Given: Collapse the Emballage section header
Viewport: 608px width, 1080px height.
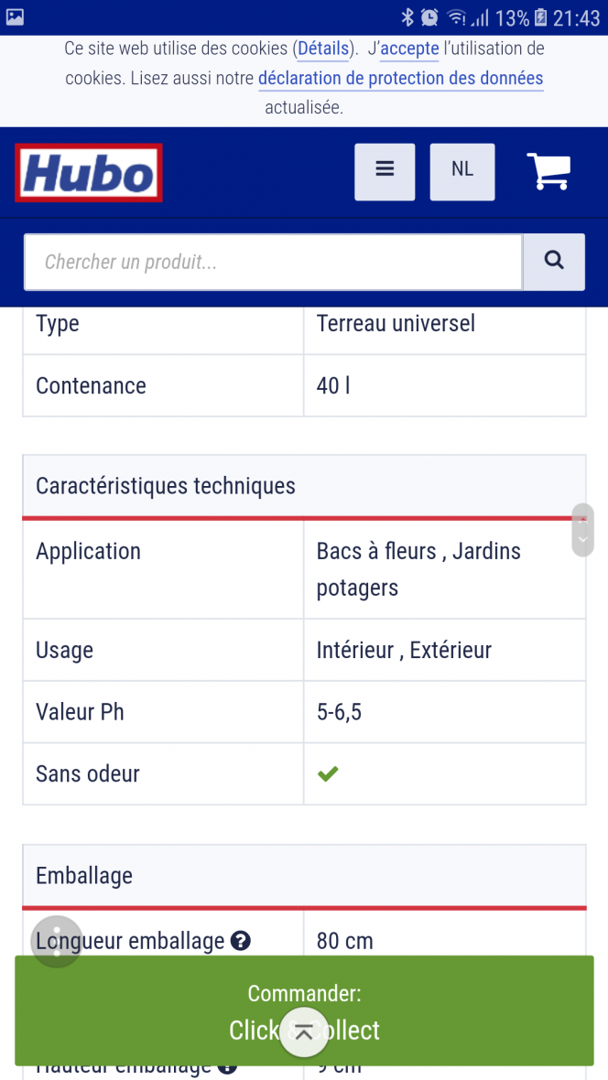Looking at the screenshot, I should (304, 876).
